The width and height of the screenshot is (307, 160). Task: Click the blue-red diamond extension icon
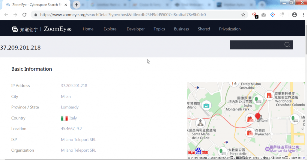(x=273, y=15)
